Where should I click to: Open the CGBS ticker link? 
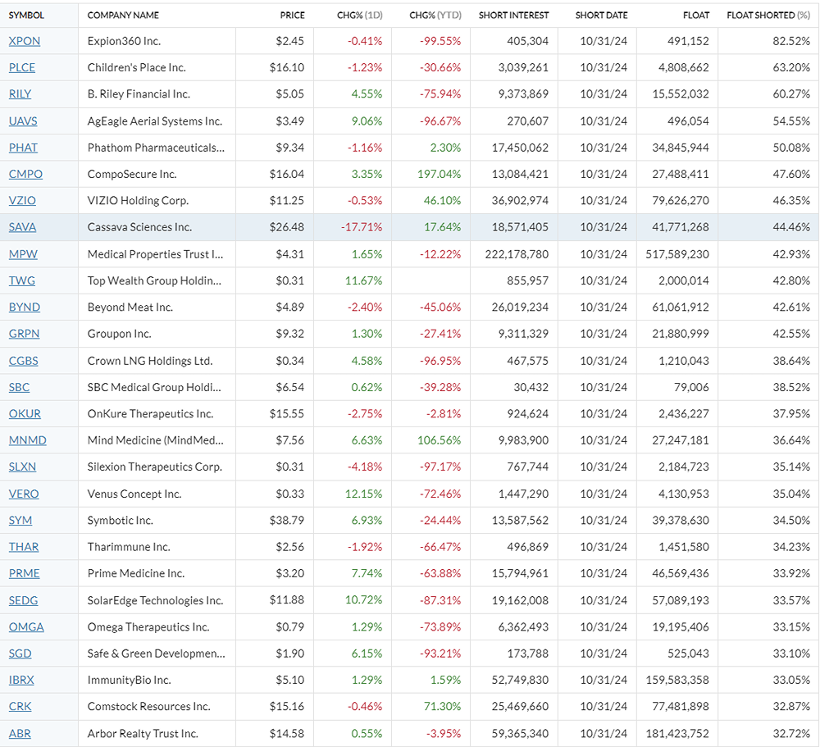coord(24,361)
